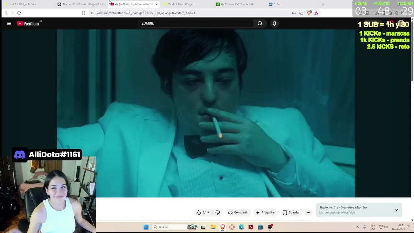Open Brave Shields lion icon
This screenshot has width=414, height=233.
point(309,13)
